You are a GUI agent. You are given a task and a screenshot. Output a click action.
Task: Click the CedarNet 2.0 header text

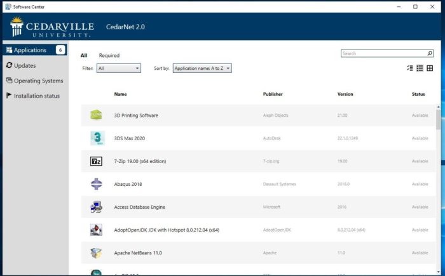(125, 27)
